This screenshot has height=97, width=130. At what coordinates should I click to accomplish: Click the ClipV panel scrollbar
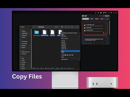point(109,28)
